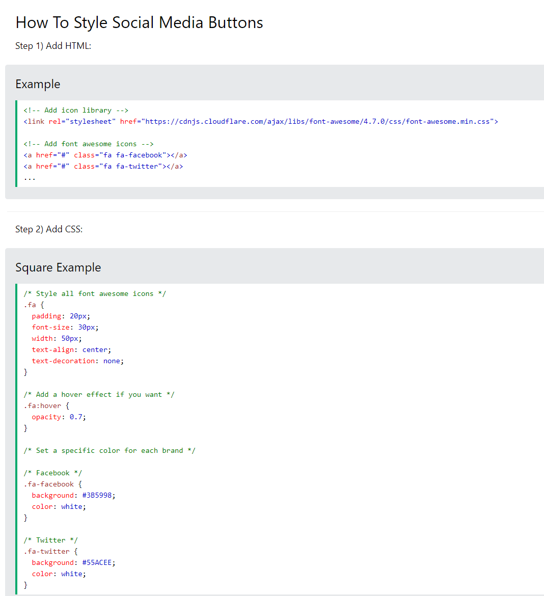Click the 'text-decoration: none' CSS line

point(77,361)
